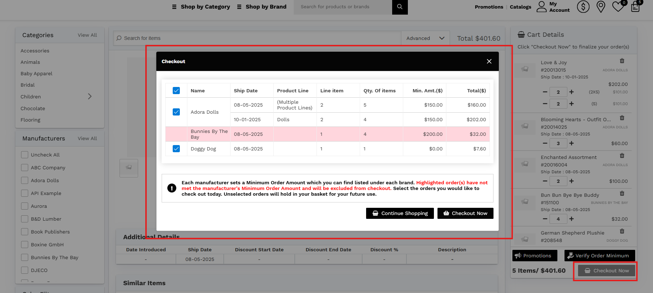
Task: Open the Bridal category
Action: [x=27, y=85]
